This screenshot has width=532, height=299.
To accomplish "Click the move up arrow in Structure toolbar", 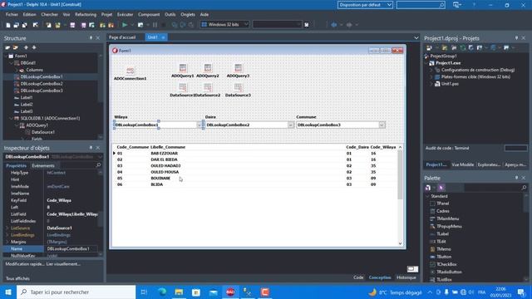I will pos(26,47).
